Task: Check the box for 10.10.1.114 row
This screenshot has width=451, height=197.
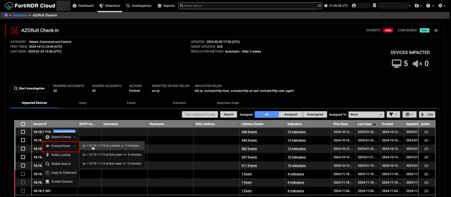Action: (23, 132)
